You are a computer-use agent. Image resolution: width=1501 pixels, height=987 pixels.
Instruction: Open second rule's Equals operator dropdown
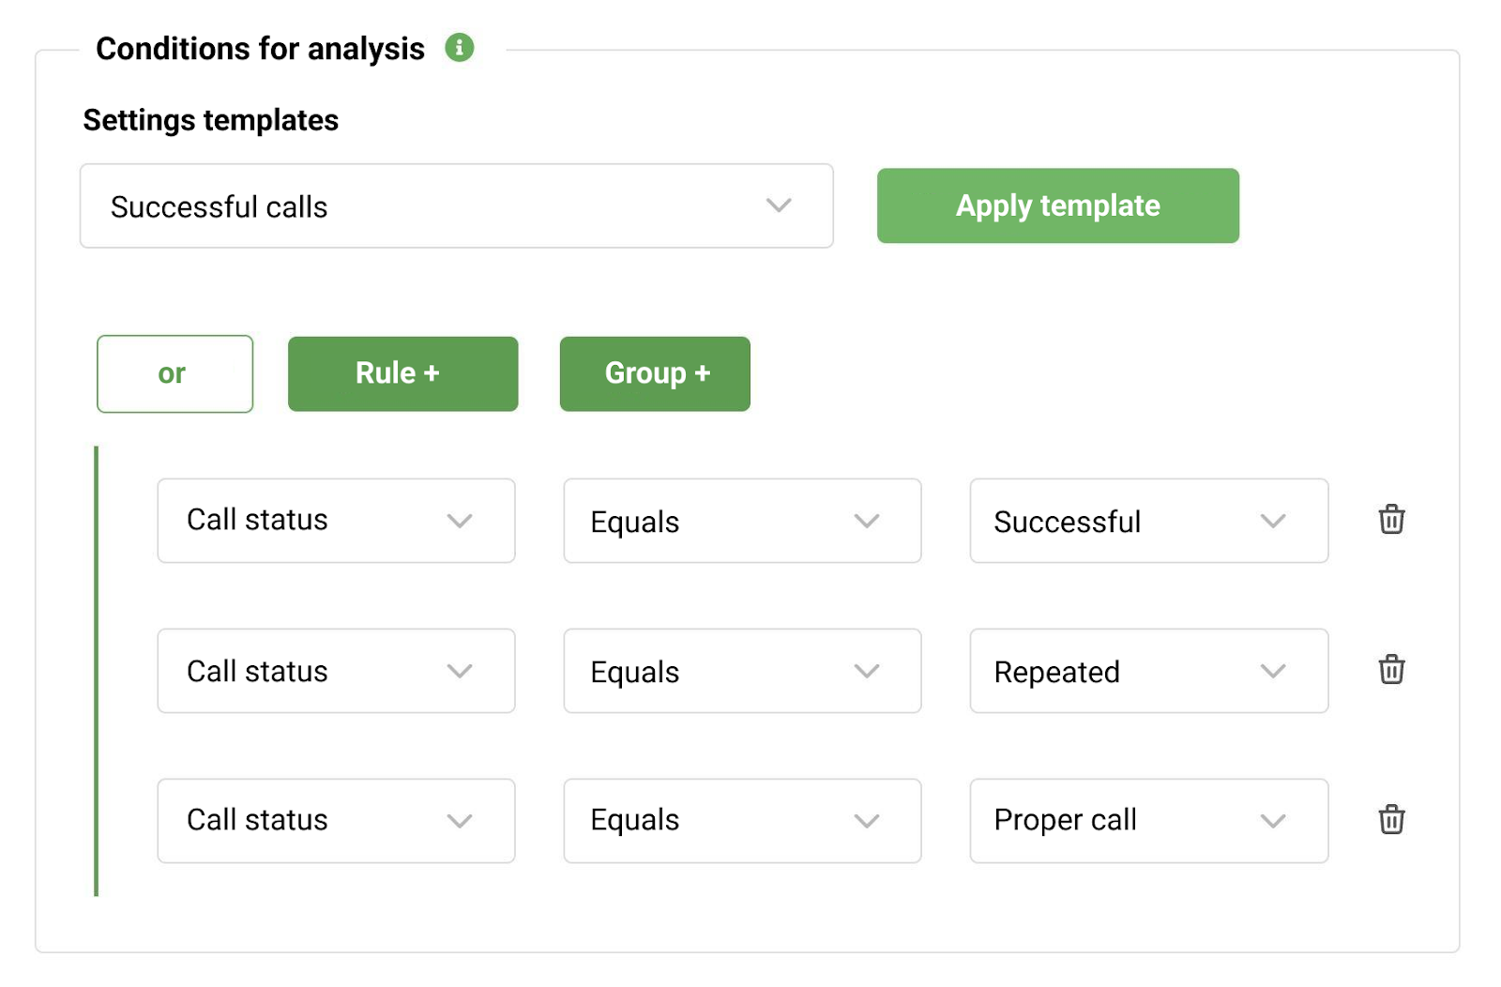[742, 671]
